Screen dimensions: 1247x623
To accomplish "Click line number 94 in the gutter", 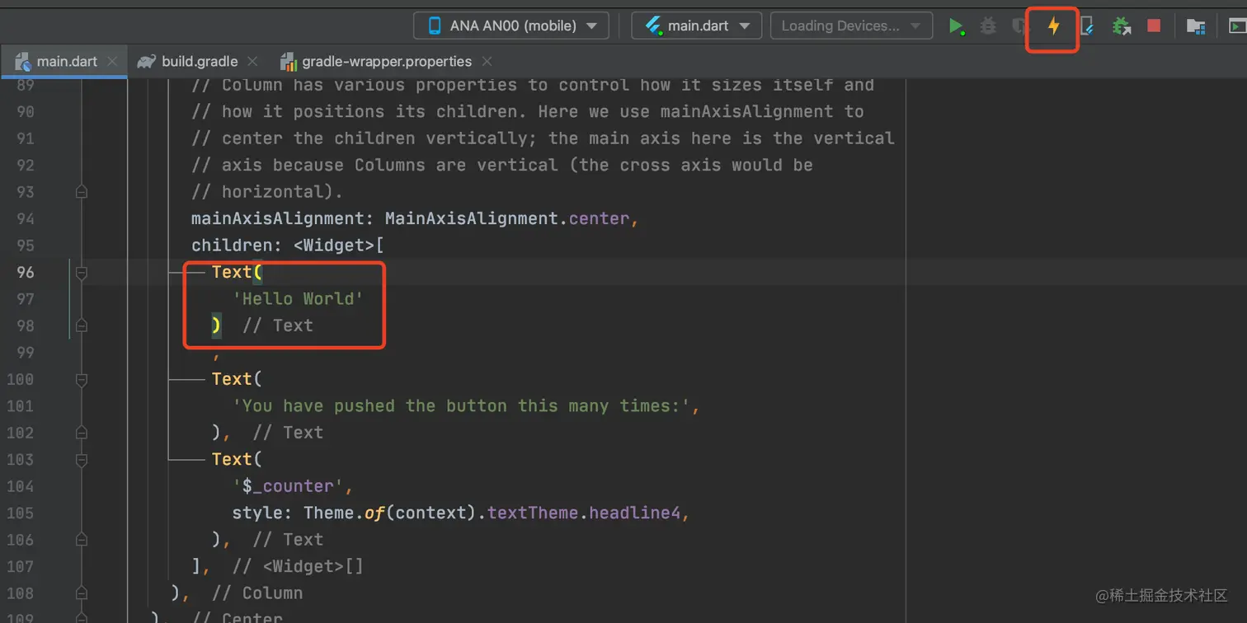I will coord(26,218).
